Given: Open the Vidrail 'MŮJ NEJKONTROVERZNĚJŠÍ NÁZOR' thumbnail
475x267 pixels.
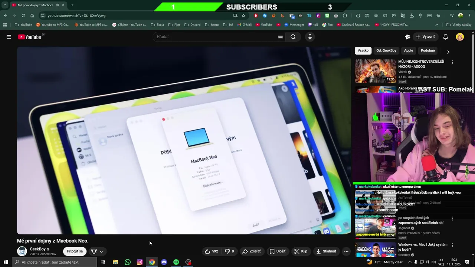Looking at the screenshot, I should (375, 71).
